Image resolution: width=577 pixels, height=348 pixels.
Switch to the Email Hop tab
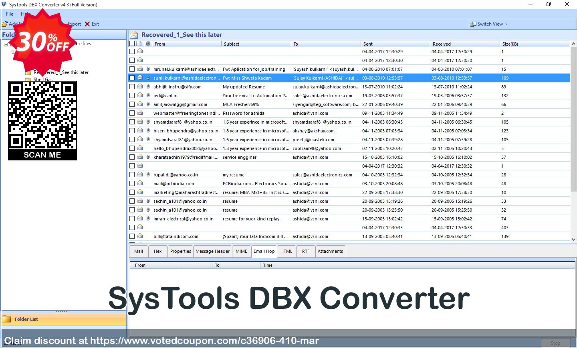pos(264,251)
